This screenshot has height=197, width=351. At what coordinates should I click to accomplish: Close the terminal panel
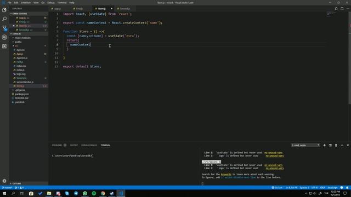pyautogui.click(x=348, y=145)
